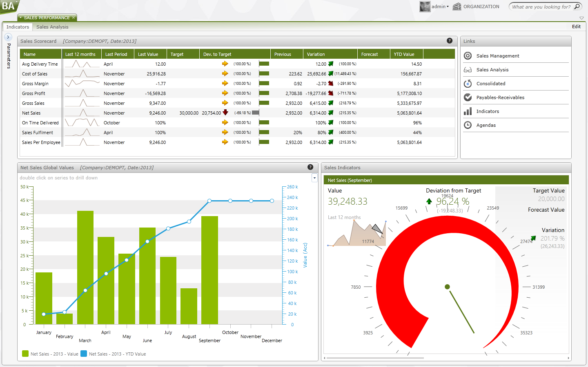Click the Net Sales Global Values help icon
The height and width of the screenshot is (367, 588).
[x=310, y=167]
